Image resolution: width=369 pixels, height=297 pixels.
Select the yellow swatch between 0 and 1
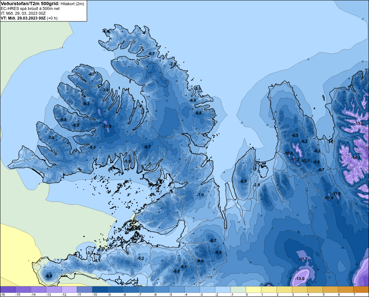click(254, 290)
